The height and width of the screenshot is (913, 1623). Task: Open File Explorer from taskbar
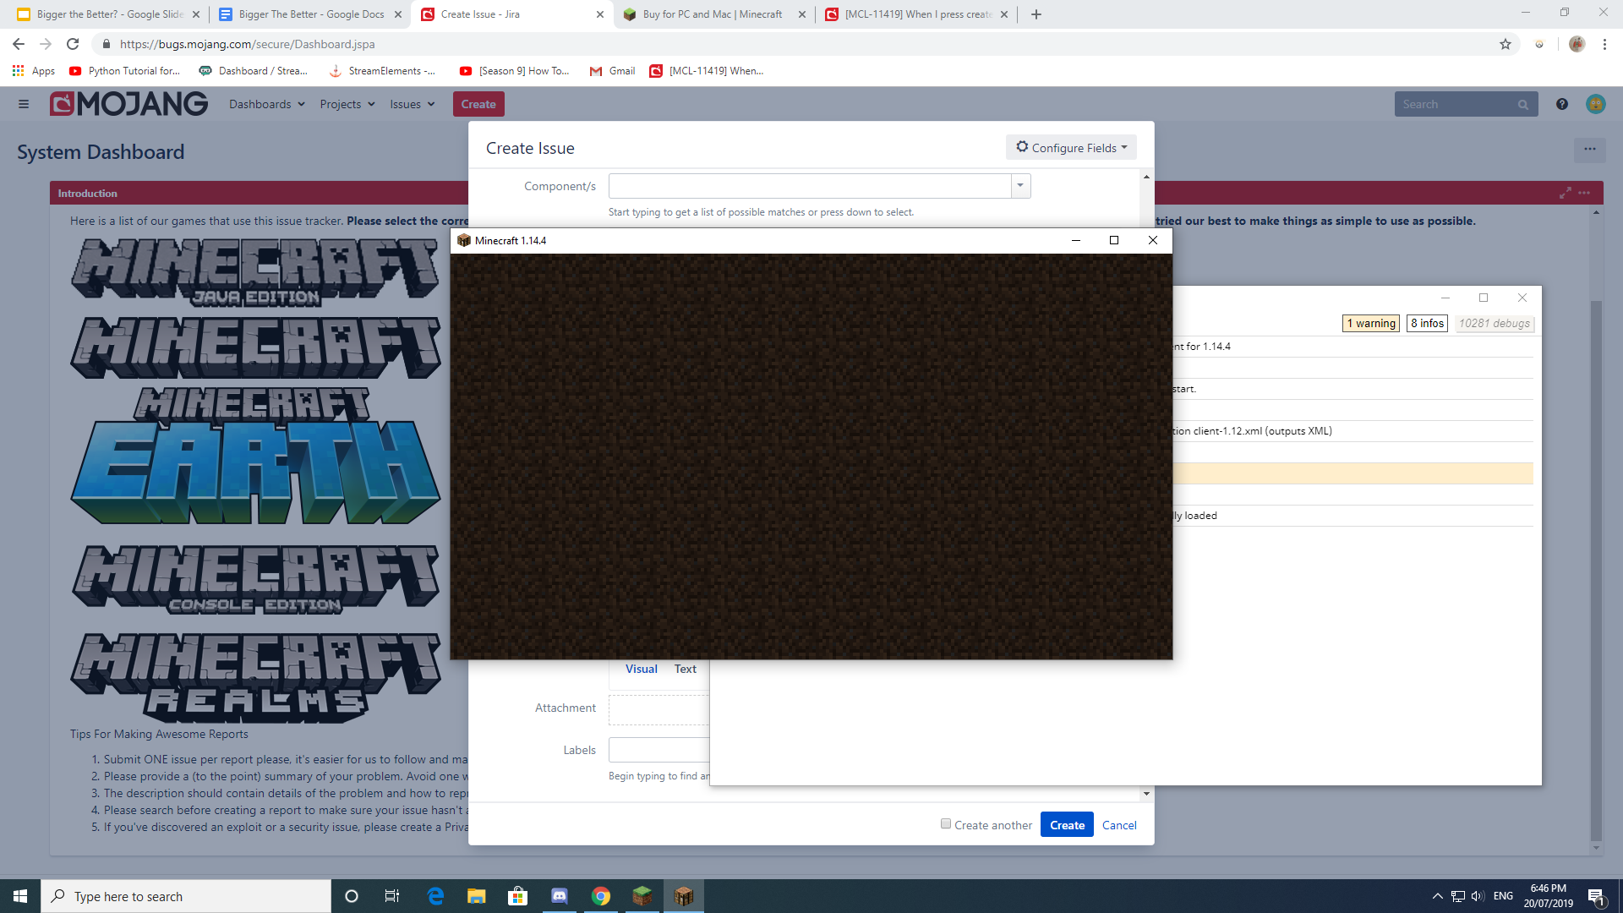pos(476,896)
